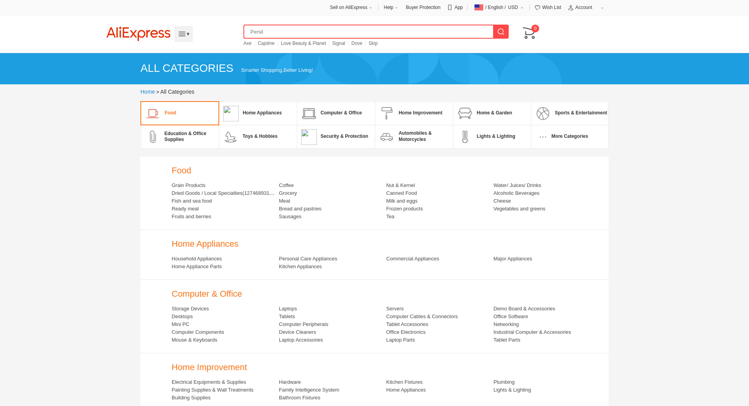Open the hamburger categories menu button
The width and height of the screenshot is (749, 406).
tap(184, 34)
